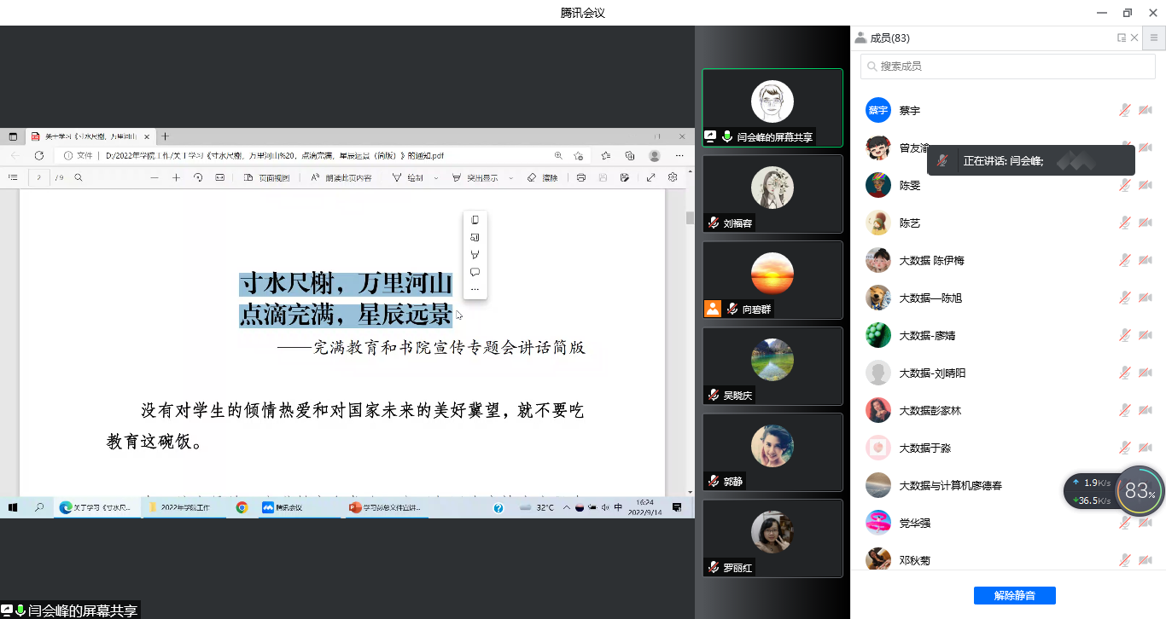Screen dimensions: 1166x619
Task: Select the PDF browser tab 关于学习
Action: 90,136
